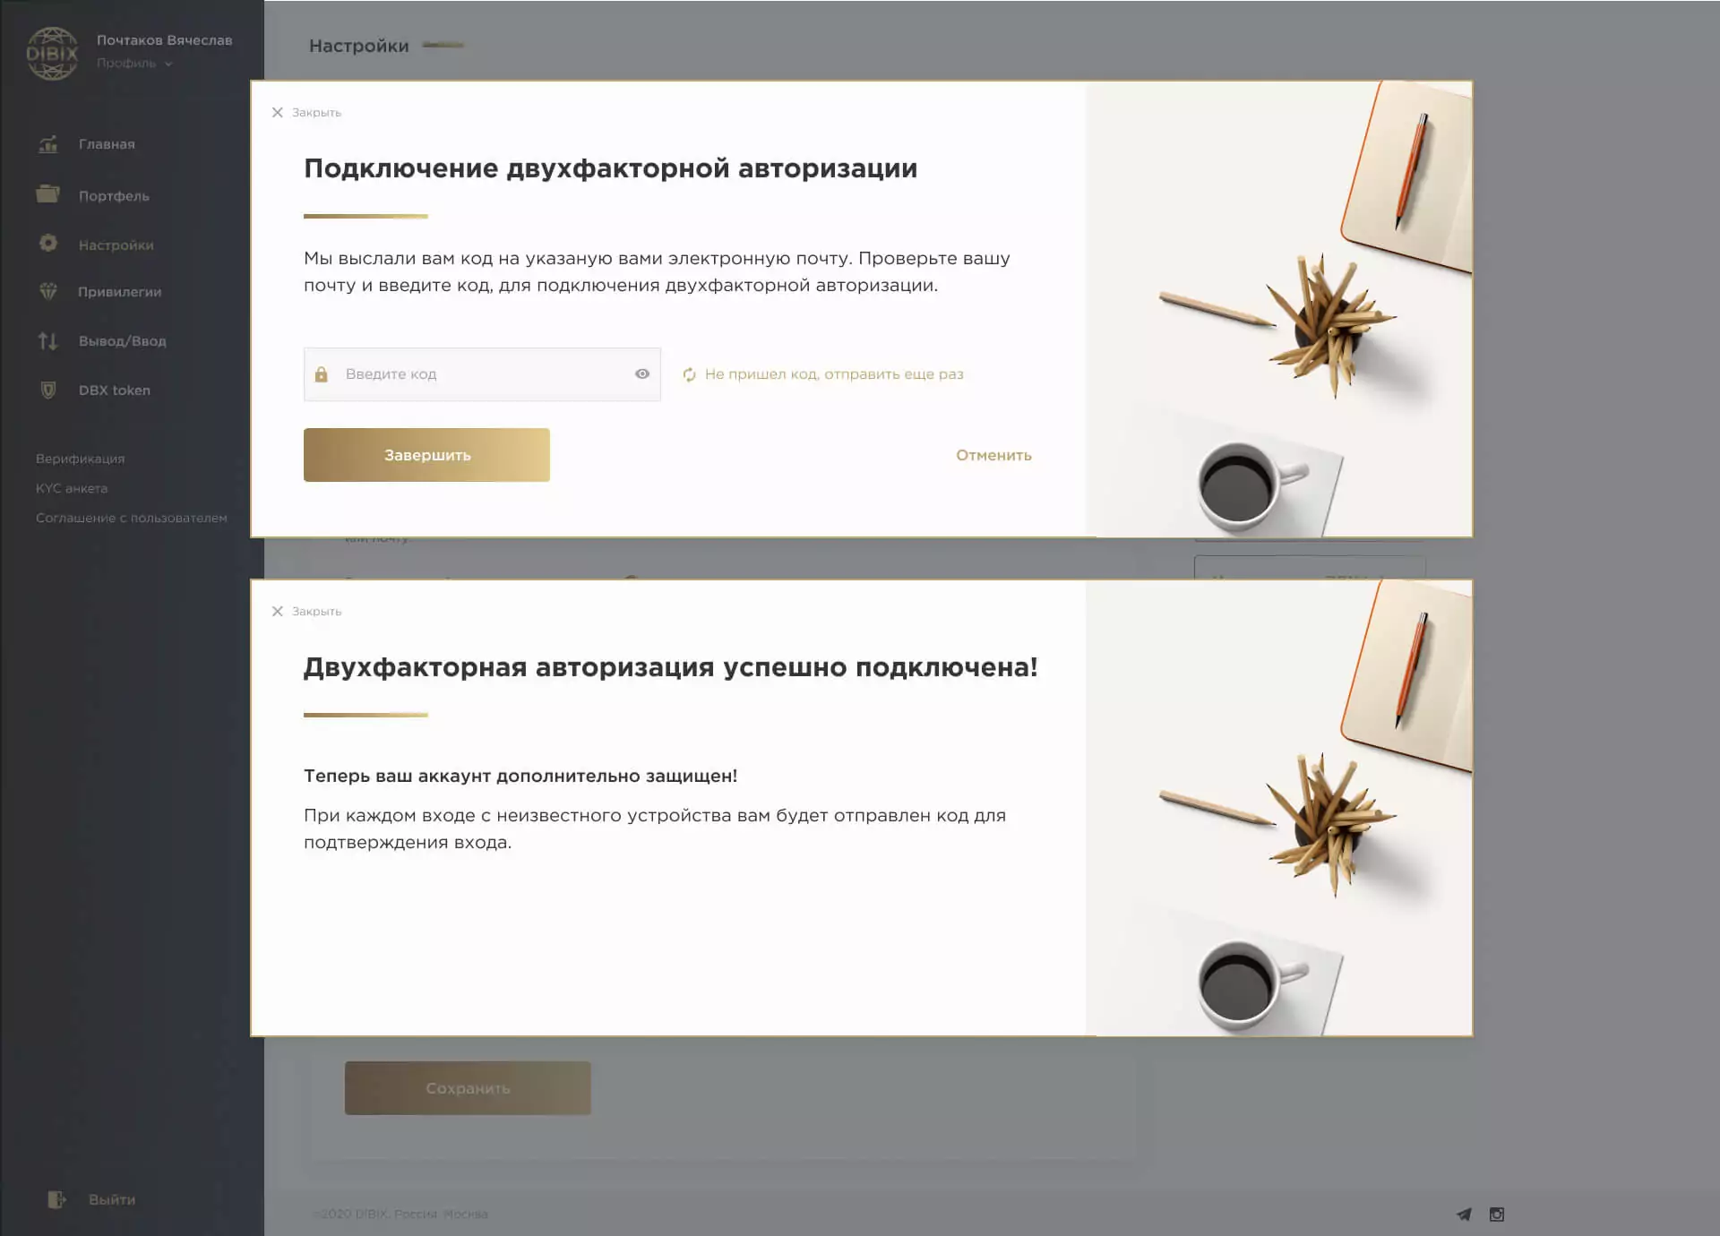
Task: Click the lock icon in code field
Action: (322, 374)
